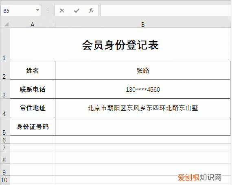This screenshot has width=232, height=185.
Task: Select the 姓名 label cell
Action: 33,70
